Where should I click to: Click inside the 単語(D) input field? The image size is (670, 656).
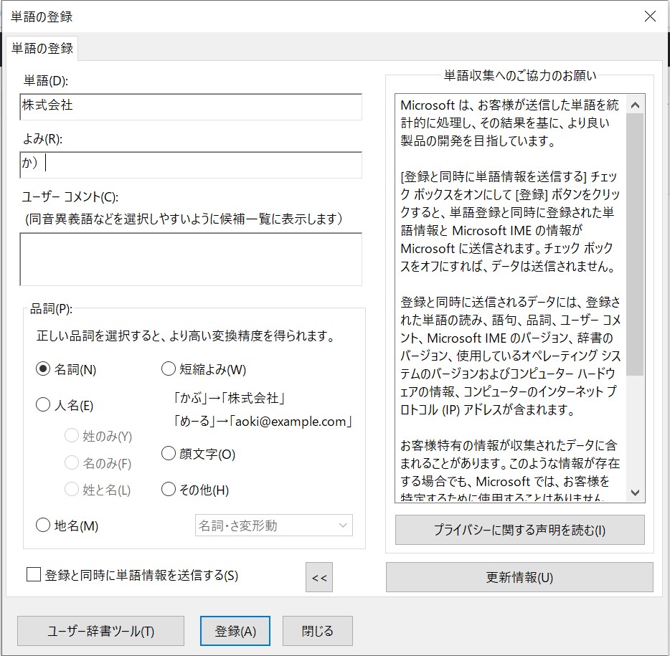[190, 107]
